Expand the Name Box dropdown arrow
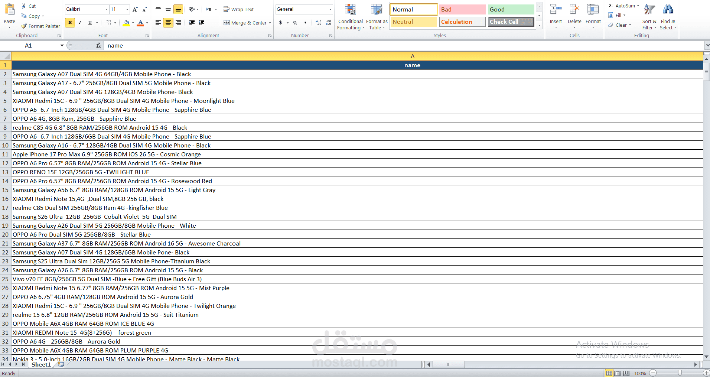 click(x=62, y=45)
